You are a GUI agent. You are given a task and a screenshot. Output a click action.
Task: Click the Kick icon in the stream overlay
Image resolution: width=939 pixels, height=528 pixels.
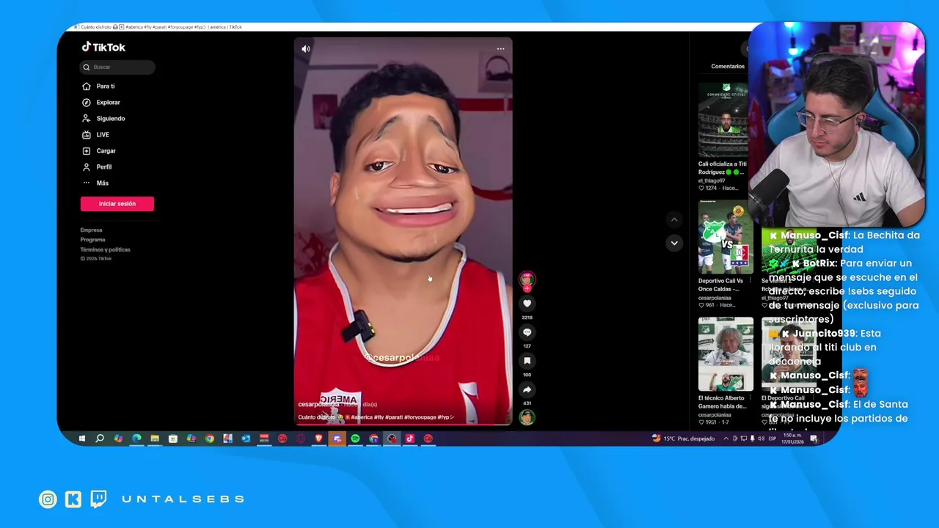pos(73,499)
